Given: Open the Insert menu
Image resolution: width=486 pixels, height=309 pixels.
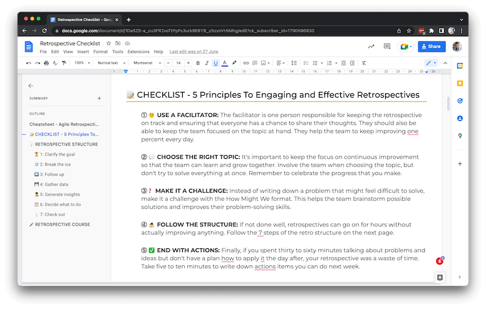Looking at the screenshot, I should (83, 52).
